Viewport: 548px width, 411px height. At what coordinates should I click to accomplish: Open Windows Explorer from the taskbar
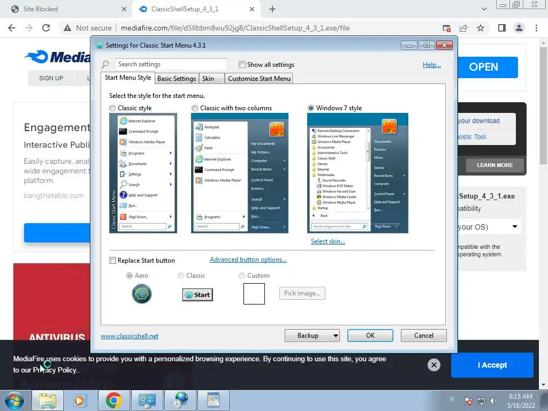click(x=48, y=400)
